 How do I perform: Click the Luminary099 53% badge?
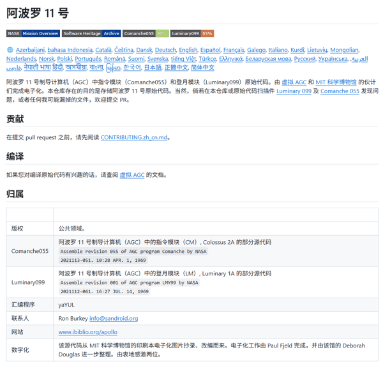pos(192,33)
